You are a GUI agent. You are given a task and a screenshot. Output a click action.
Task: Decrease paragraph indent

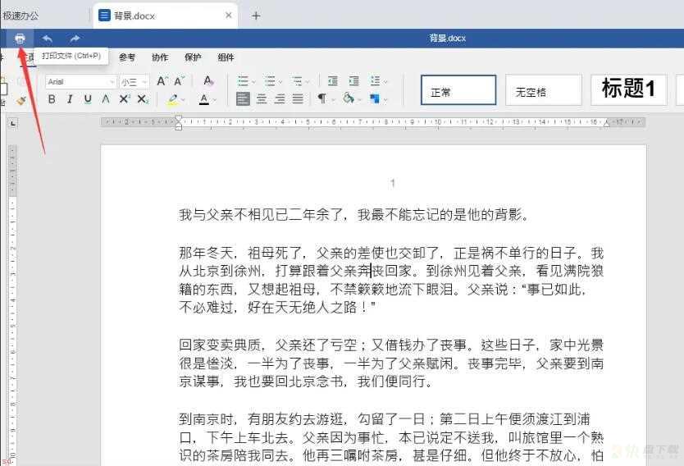[333, 81]
